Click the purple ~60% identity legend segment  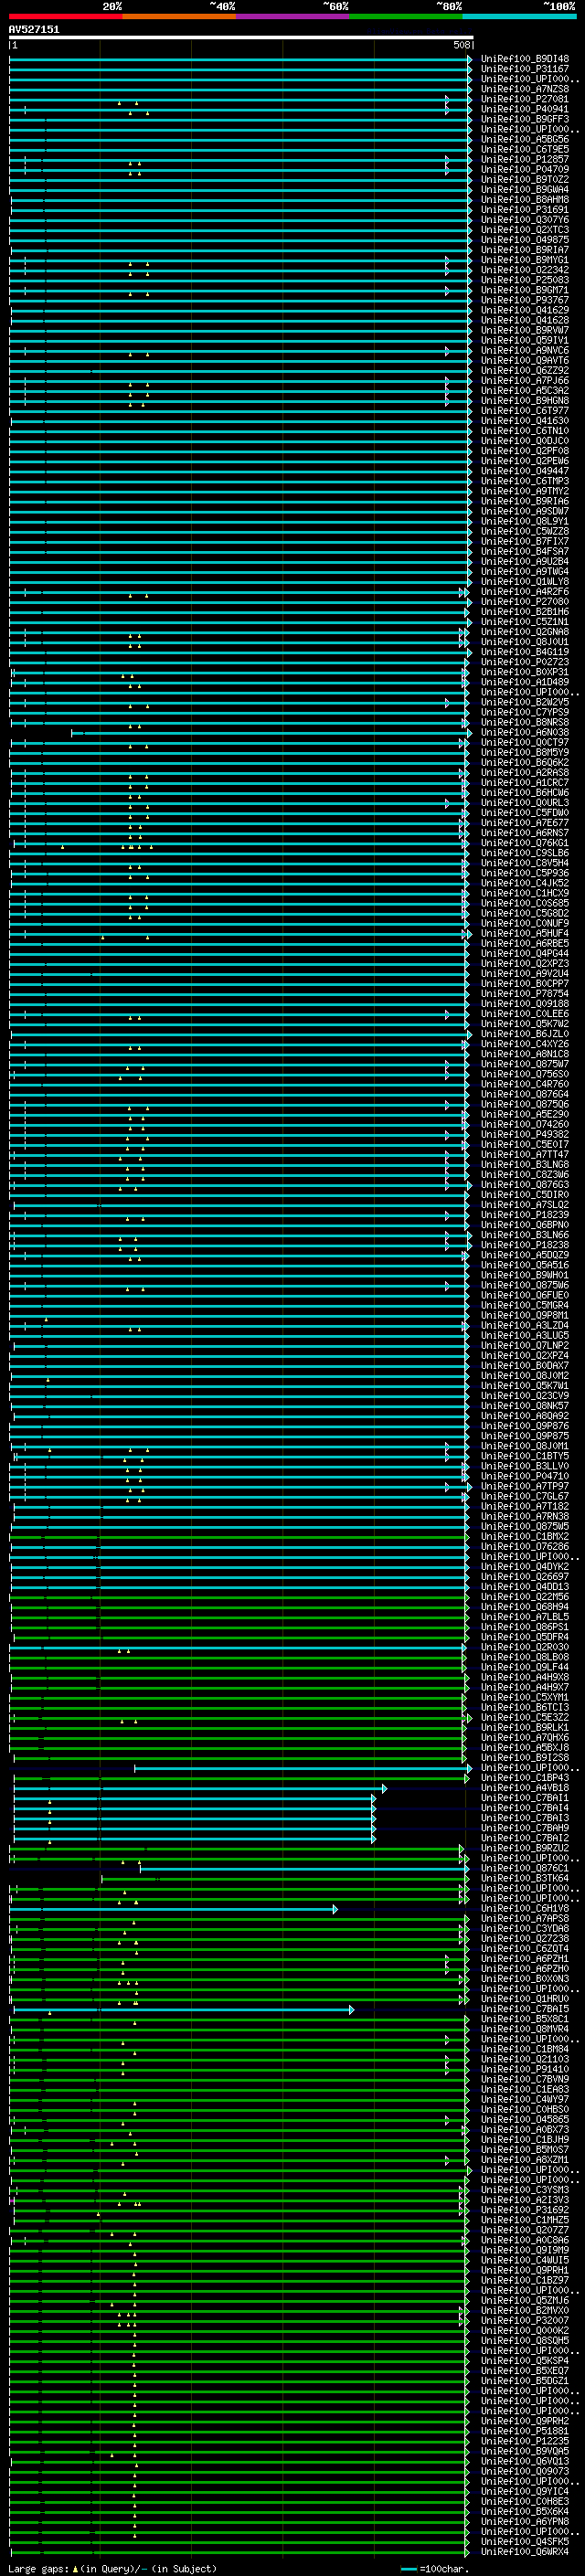point(293,16)
